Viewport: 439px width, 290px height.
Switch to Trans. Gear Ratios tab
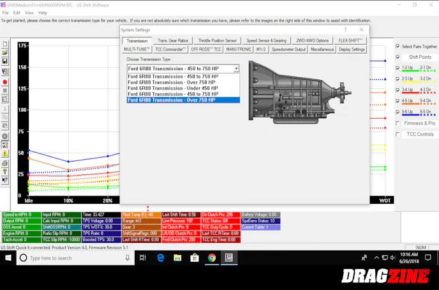point(173,40)
